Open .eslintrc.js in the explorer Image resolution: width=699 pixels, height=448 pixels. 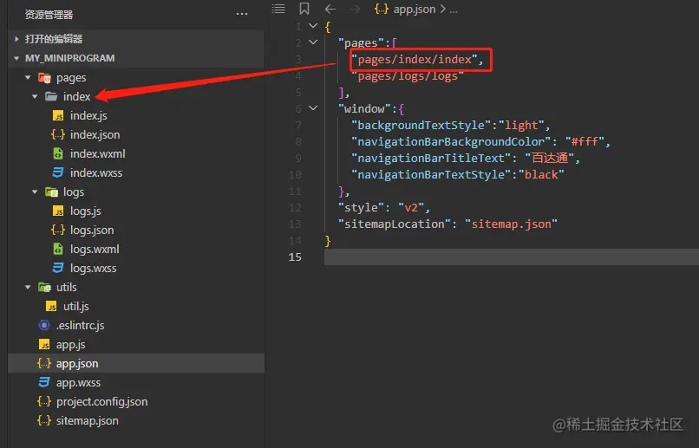click(81, 326)
